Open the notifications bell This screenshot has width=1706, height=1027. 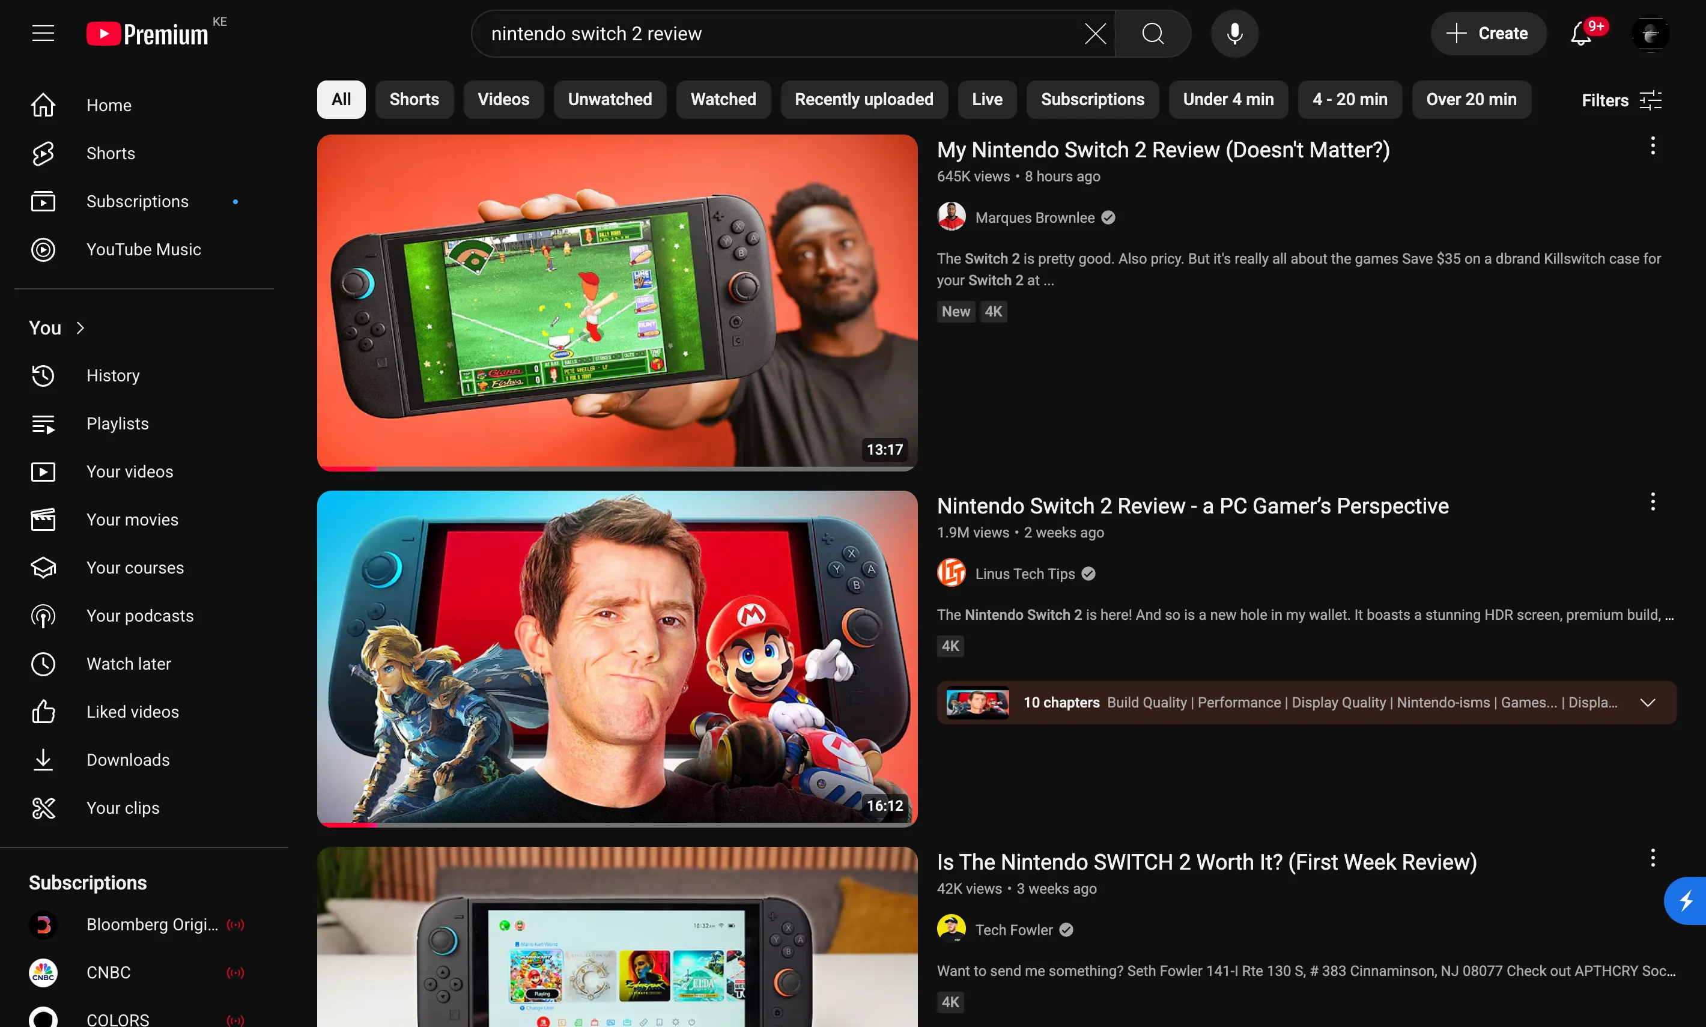click(1582, 33)
